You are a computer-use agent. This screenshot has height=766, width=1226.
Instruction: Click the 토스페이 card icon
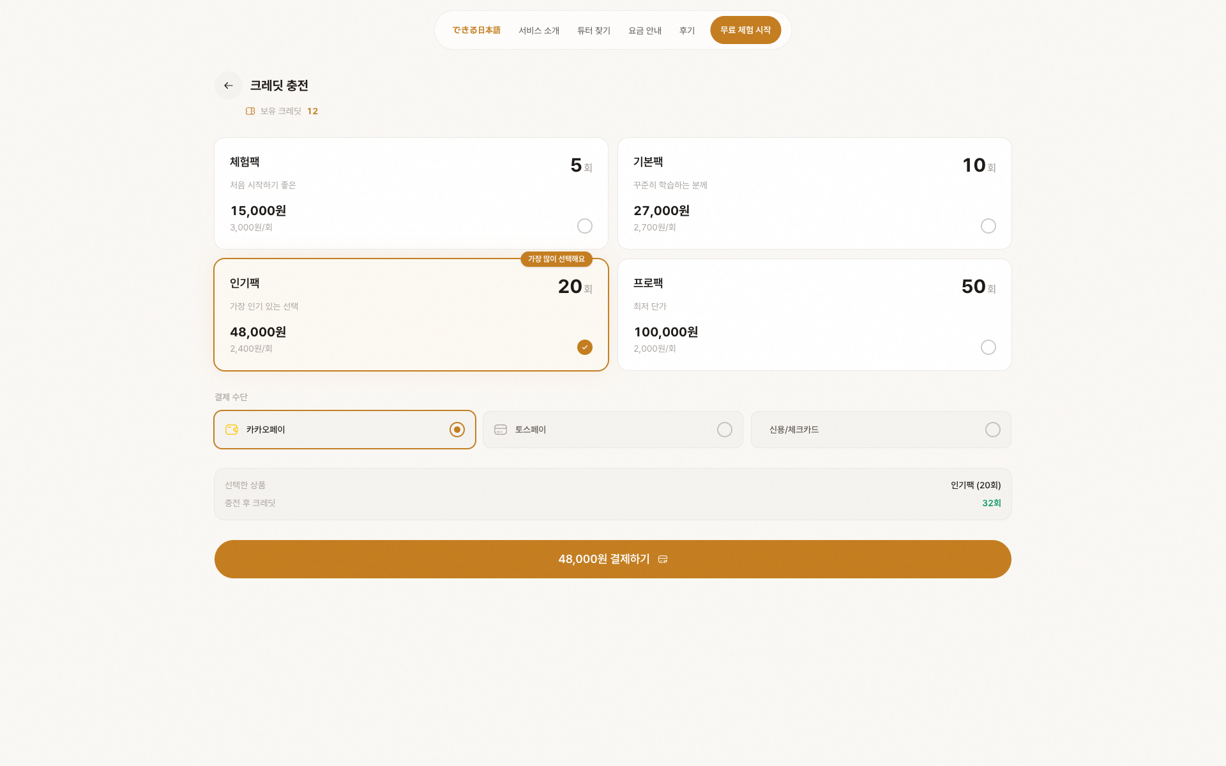pos(501,430)
